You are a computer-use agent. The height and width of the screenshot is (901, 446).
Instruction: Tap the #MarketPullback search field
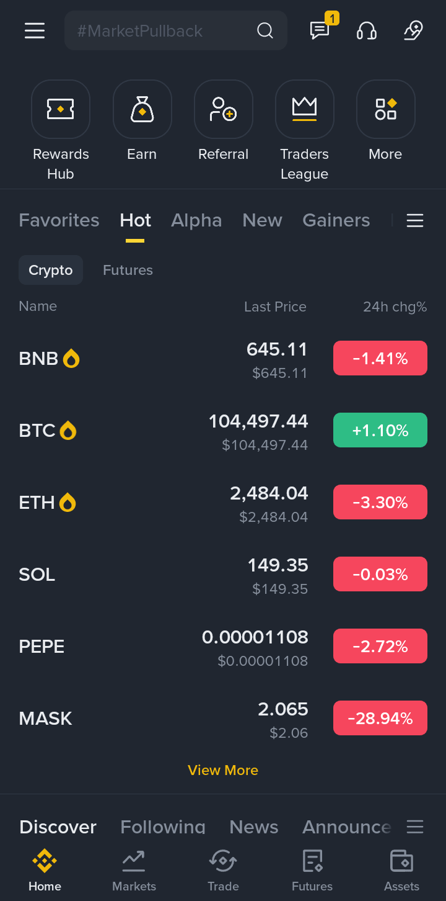176,30
